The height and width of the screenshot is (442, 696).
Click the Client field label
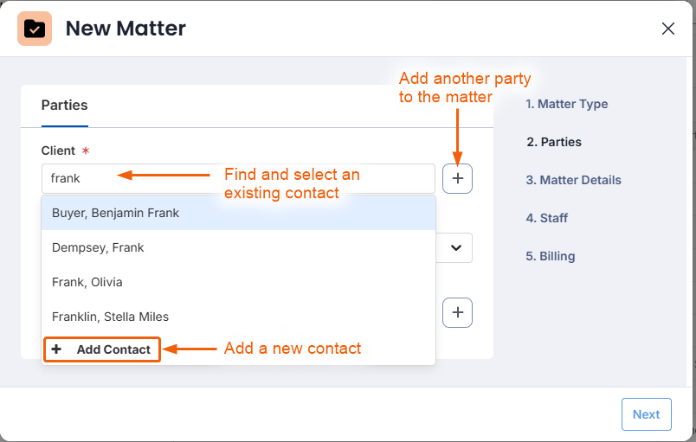tap(58, 151)
